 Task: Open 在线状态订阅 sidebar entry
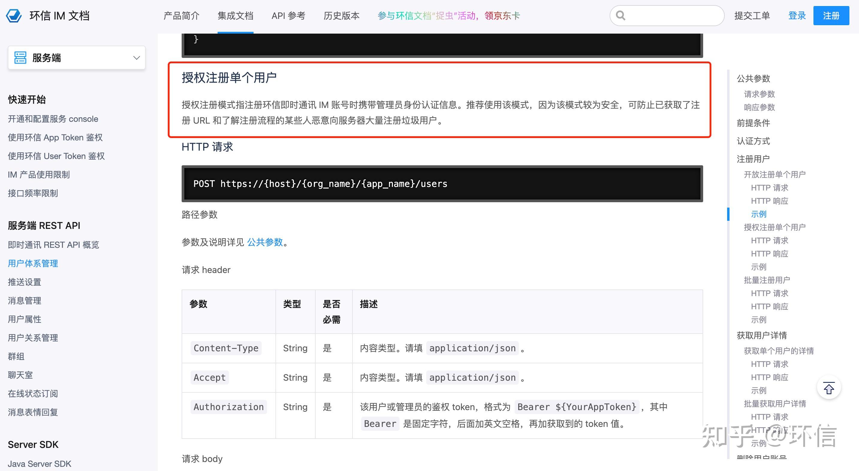[x=33, y=394]
